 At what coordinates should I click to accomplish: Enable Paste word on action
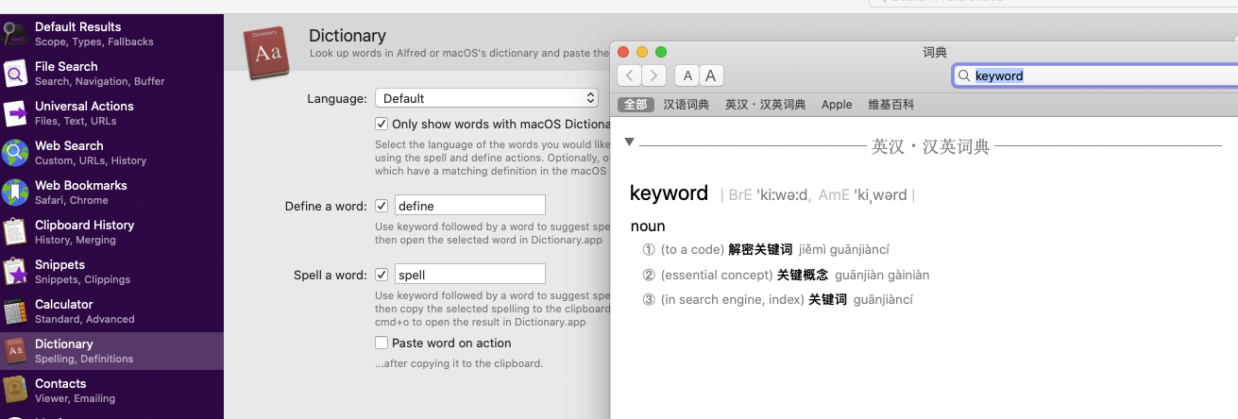pyautogui.click(x=382, y=343)
